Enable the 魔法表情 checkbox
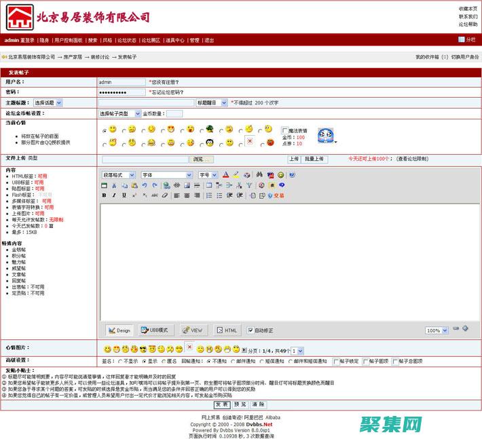482x439 pixels. coord(285,130)
